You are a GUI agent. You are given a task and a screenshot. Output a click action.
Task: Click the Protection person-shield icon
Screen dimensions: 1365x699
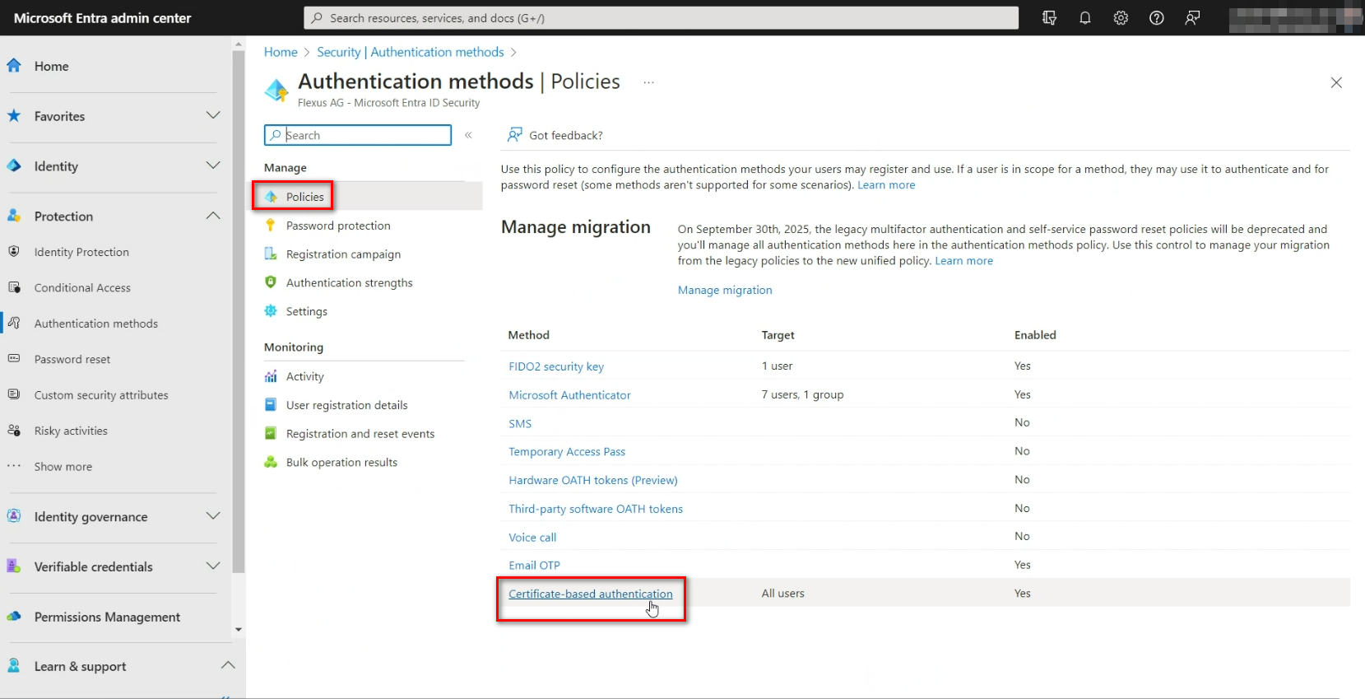14,216
